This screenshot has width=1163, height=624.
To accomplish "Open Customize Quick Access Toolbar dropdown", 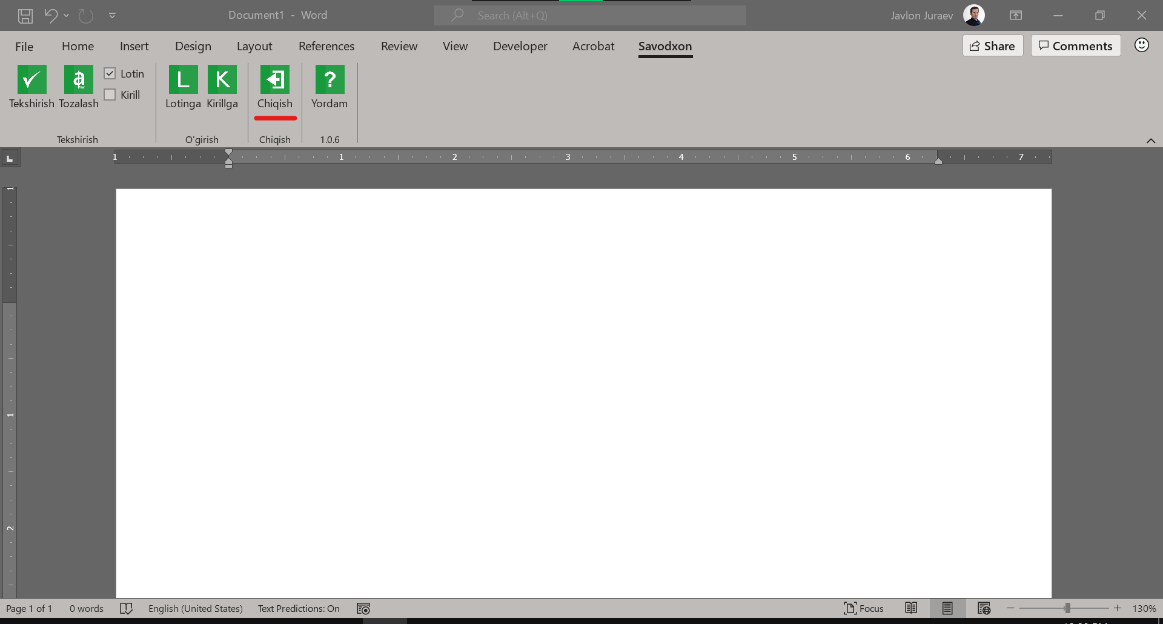I will (112, 16).
